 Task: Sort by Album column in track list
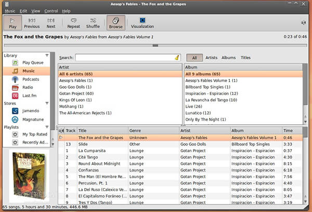pos(256,130)
